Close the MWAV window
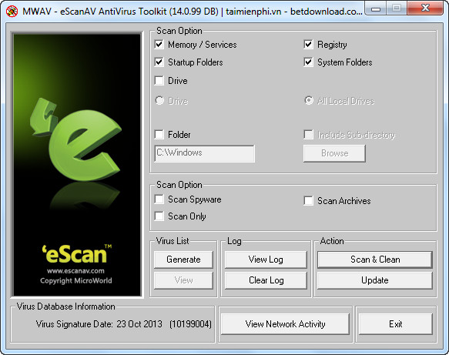 click(425, 8)
